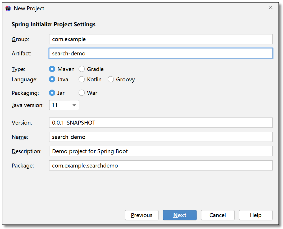
Task: Select Jar packaging option
Action: pos(52,93)
